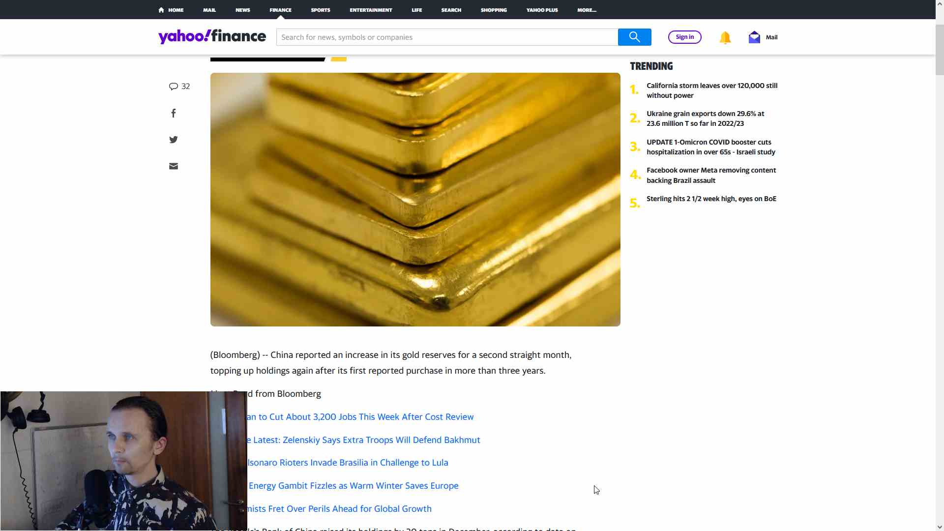Share article via Facebook icon

(x=174, y=114)
